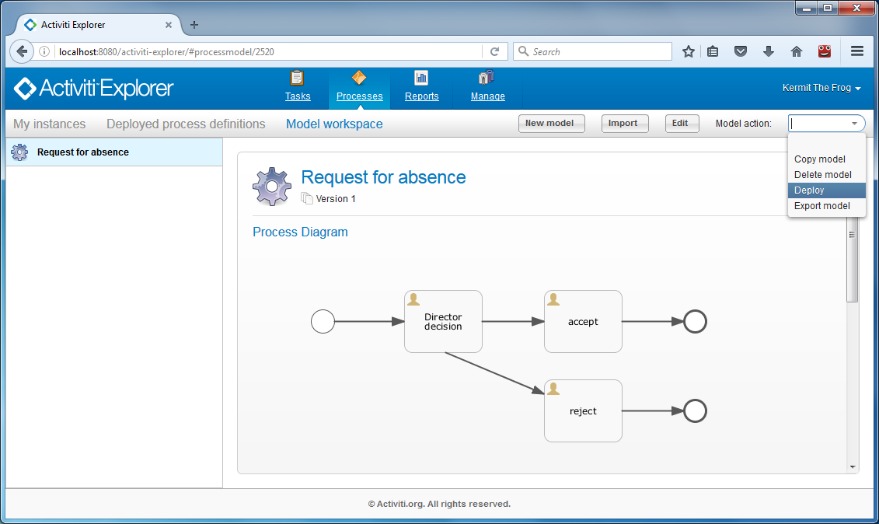Screen dimensions: 879x524
Task: Expand the Model action combo box
Action: click(x=854, y=124)
